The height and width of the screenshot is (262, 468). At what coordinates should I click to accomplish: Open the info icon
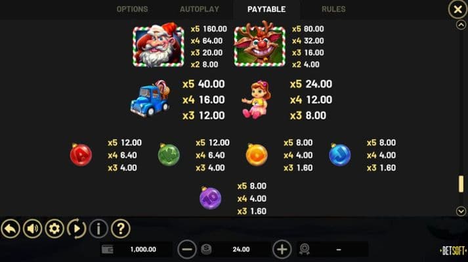(x=98, y=229)
